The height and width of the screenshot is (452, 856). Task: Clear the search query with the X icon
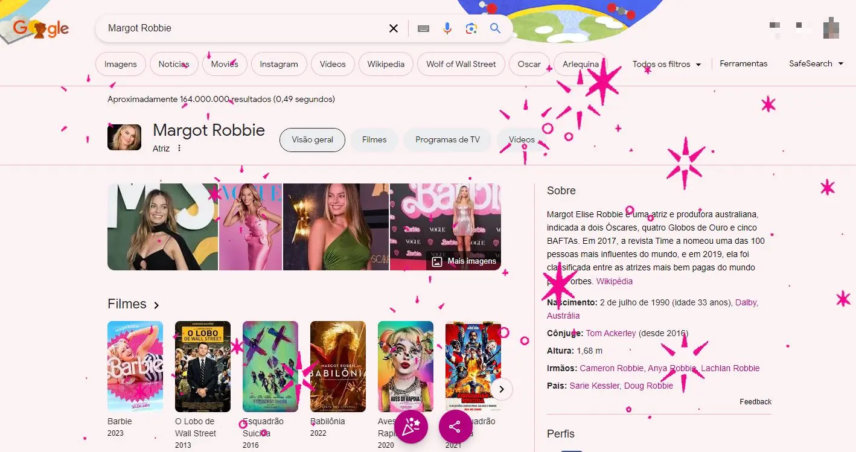(393, 28)
